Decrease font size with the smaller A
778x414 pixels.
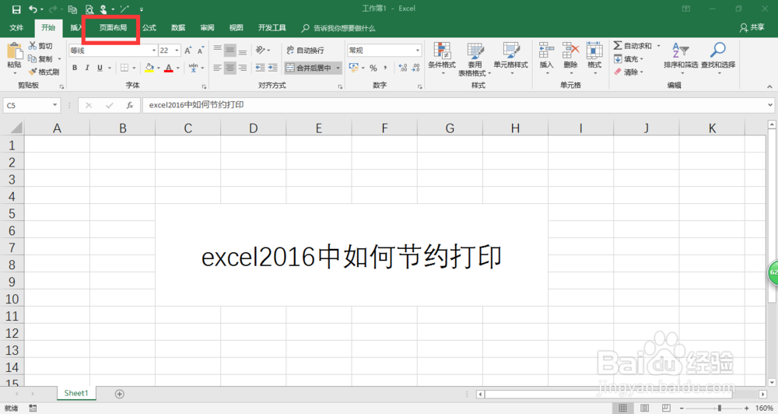(x=201, y=51)
